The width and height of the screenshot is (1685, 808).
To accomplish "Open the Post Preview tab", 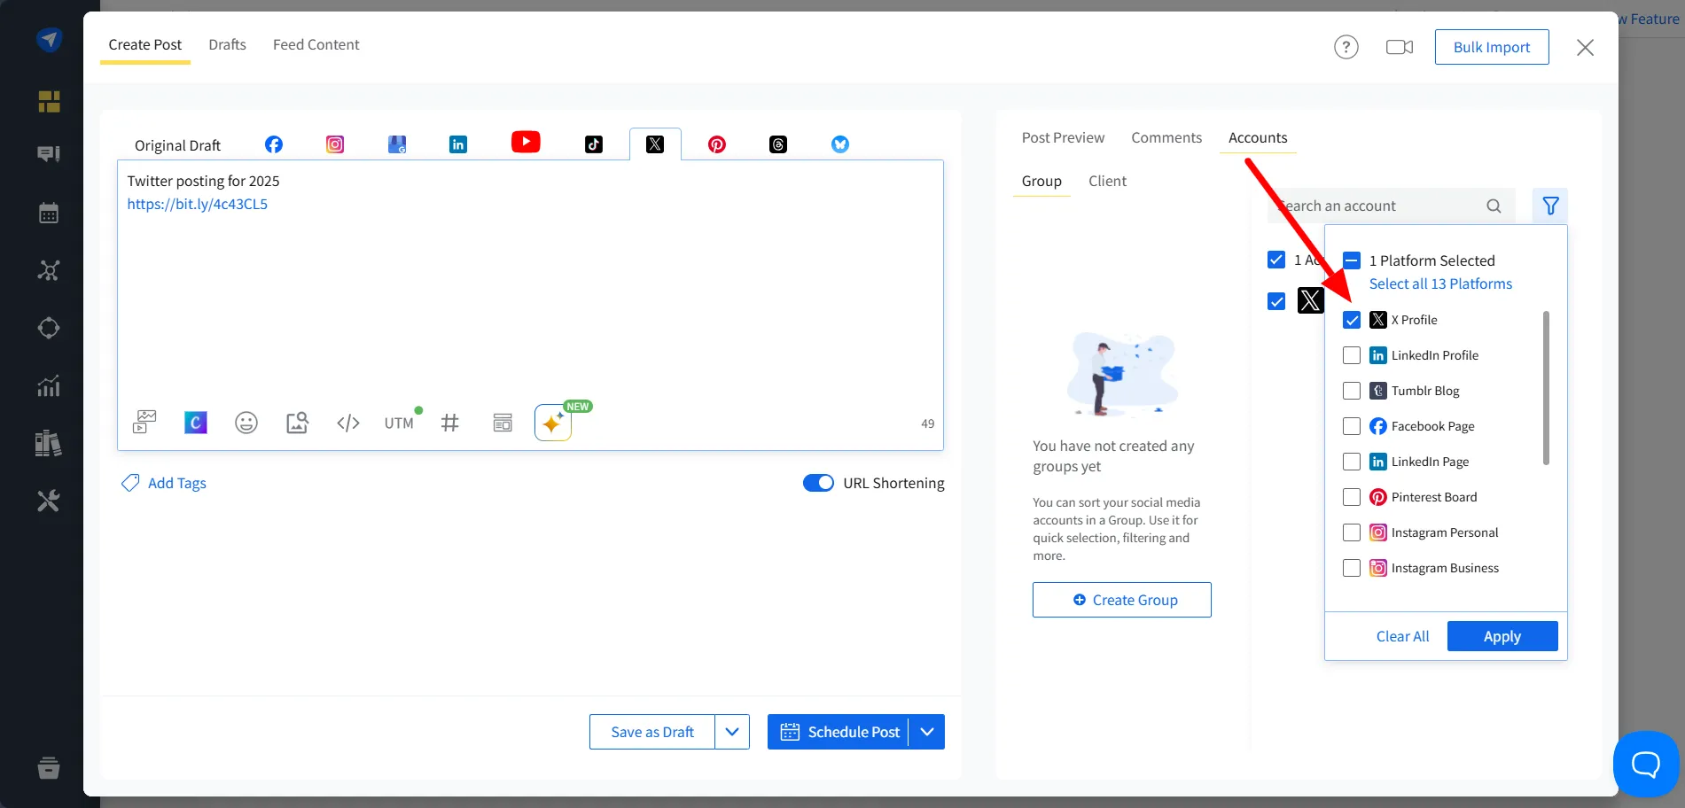I will coord(1063,137).
